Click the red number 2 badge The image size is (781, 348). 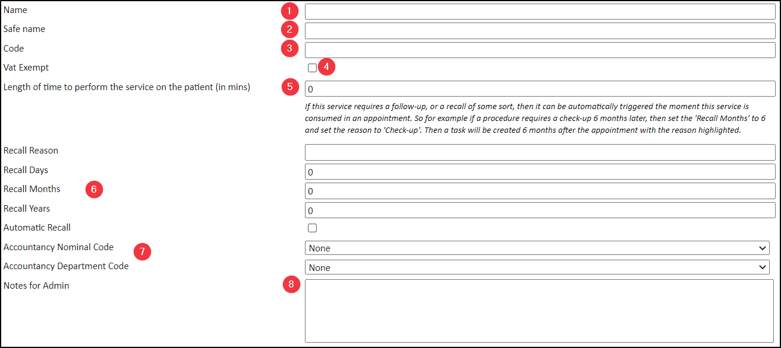tap(289, 30)
